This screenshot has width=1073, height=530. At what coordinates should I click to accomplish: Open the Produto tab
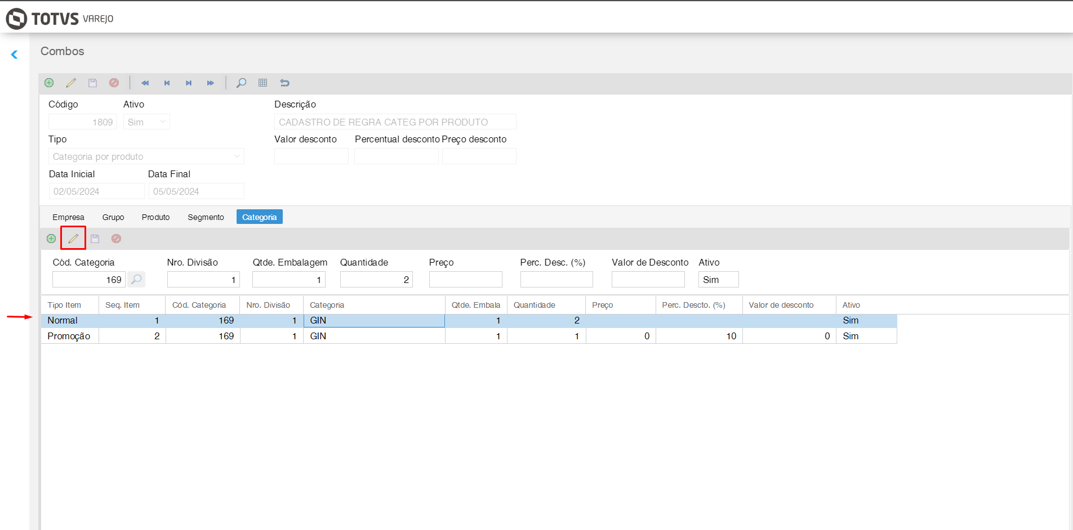[x=155, y=217]
